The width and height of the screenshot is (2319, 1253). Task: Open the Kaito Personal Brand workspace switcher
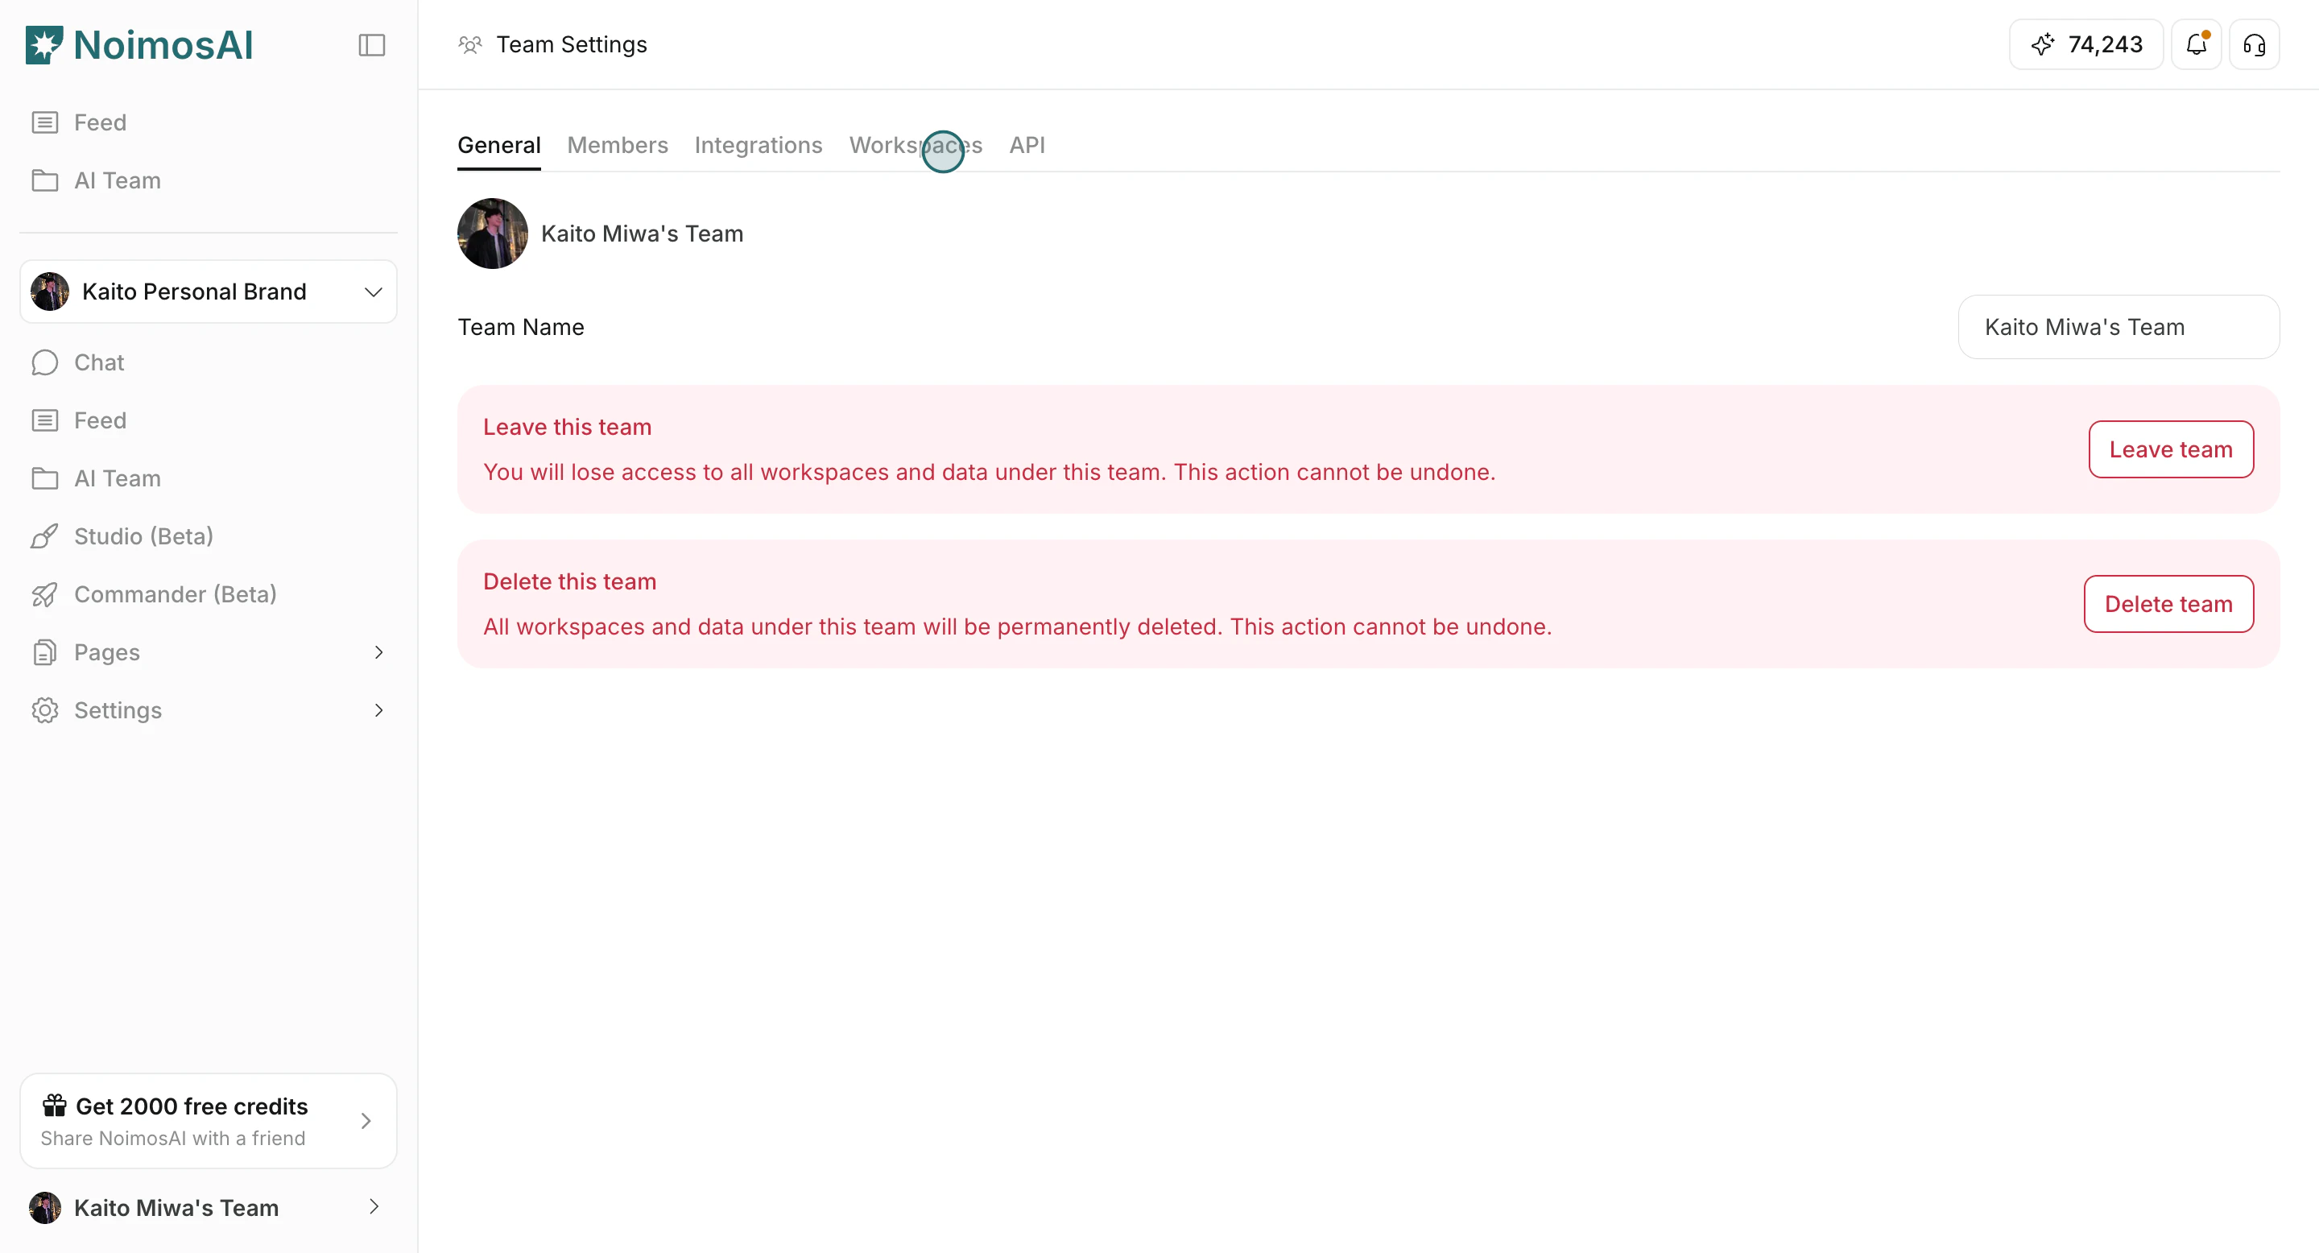click(208, 291)
